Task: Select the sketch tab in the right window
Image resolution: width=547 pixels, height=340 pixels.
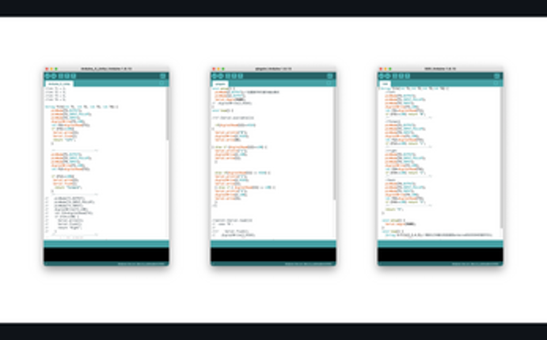Action: tap(385, 84)
